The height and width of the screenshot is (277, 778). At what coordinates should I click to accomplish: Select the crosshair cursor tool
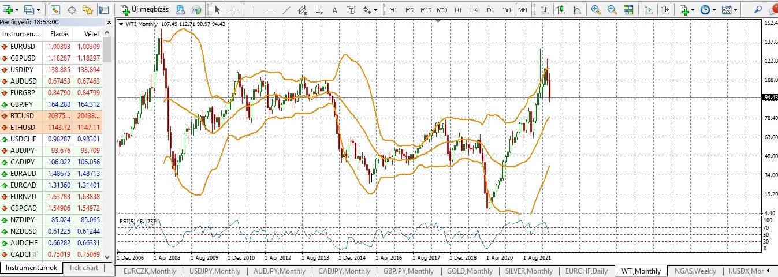tap(234, 10)
